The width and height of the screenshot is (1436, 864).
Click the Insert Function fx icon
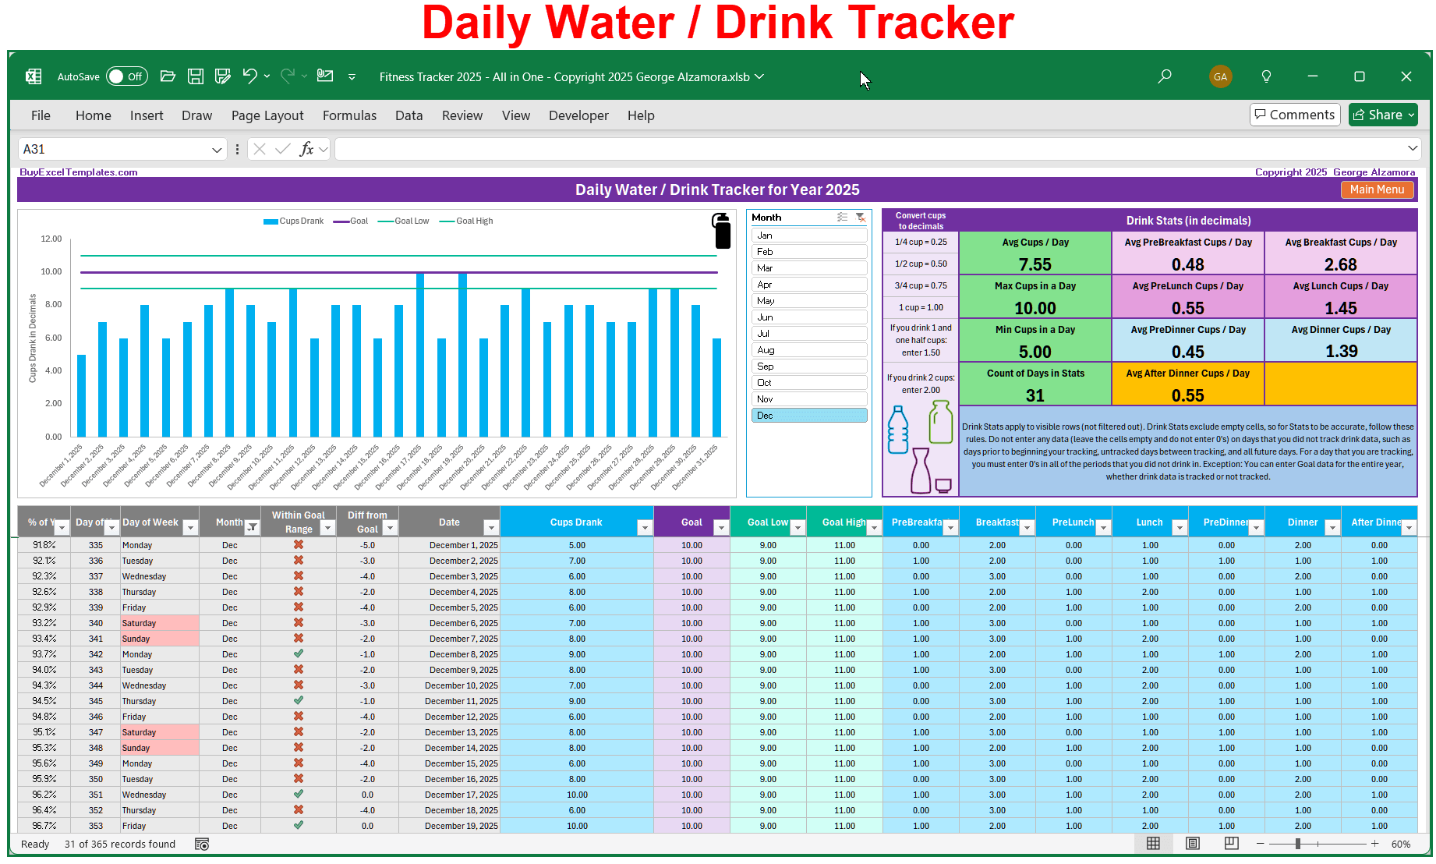306,148
